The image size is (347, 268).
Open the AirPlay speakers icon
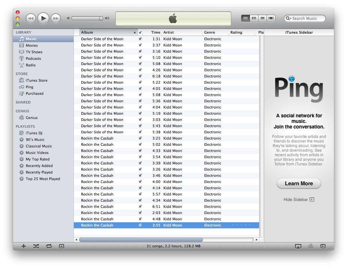[298, 246]
